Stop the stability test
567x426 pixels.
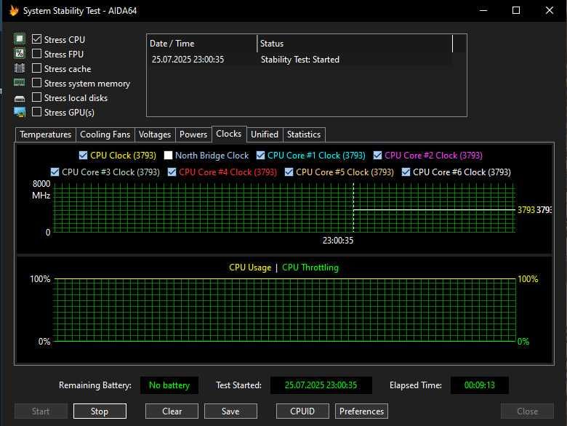tap(100, 411)
